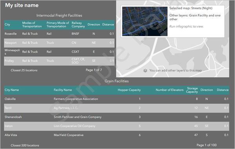Select the 'Fridley' city cell
235x149 pixels.
(x=9, y=61)
